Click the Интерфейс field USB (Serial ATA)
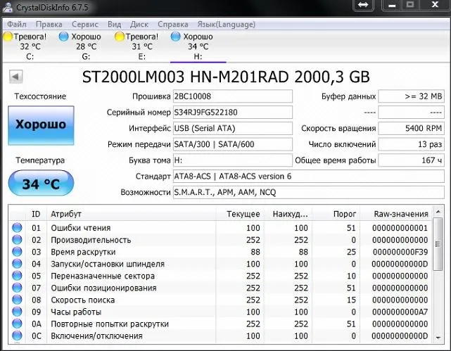The height and width of the screenshot is (351, 451). [233, 128]
